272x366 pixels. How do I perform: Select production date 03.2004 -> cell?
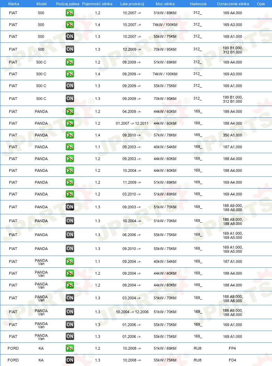[x=131, y=298]
